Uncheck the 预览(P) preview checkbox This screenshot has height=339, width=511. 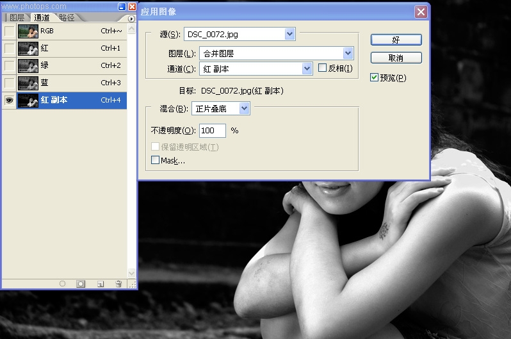pyautogui.click(x=374, y=78)
